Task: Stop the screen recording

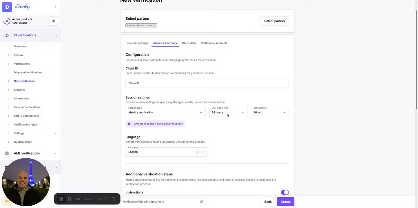Action: pos(61,199)
